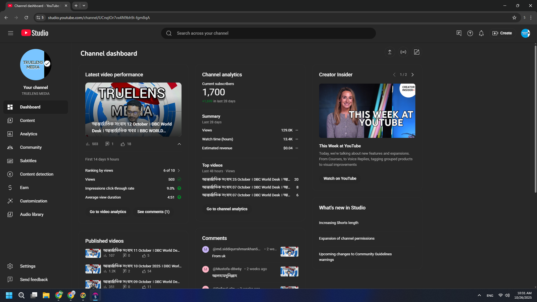Click the Go live broadcast icon
The height and width of the screenshot is (302, 537).
[x=403, y=52]
